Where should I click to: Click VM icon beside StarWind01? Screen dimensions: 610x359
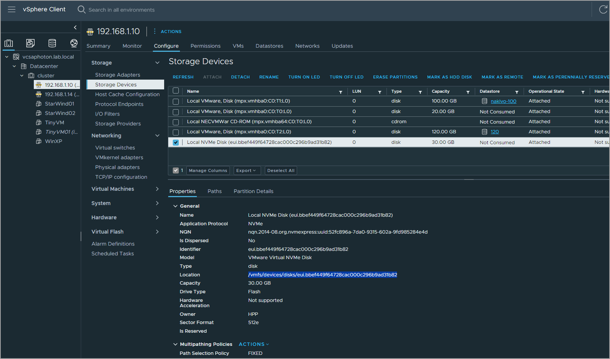click(39, 104)
